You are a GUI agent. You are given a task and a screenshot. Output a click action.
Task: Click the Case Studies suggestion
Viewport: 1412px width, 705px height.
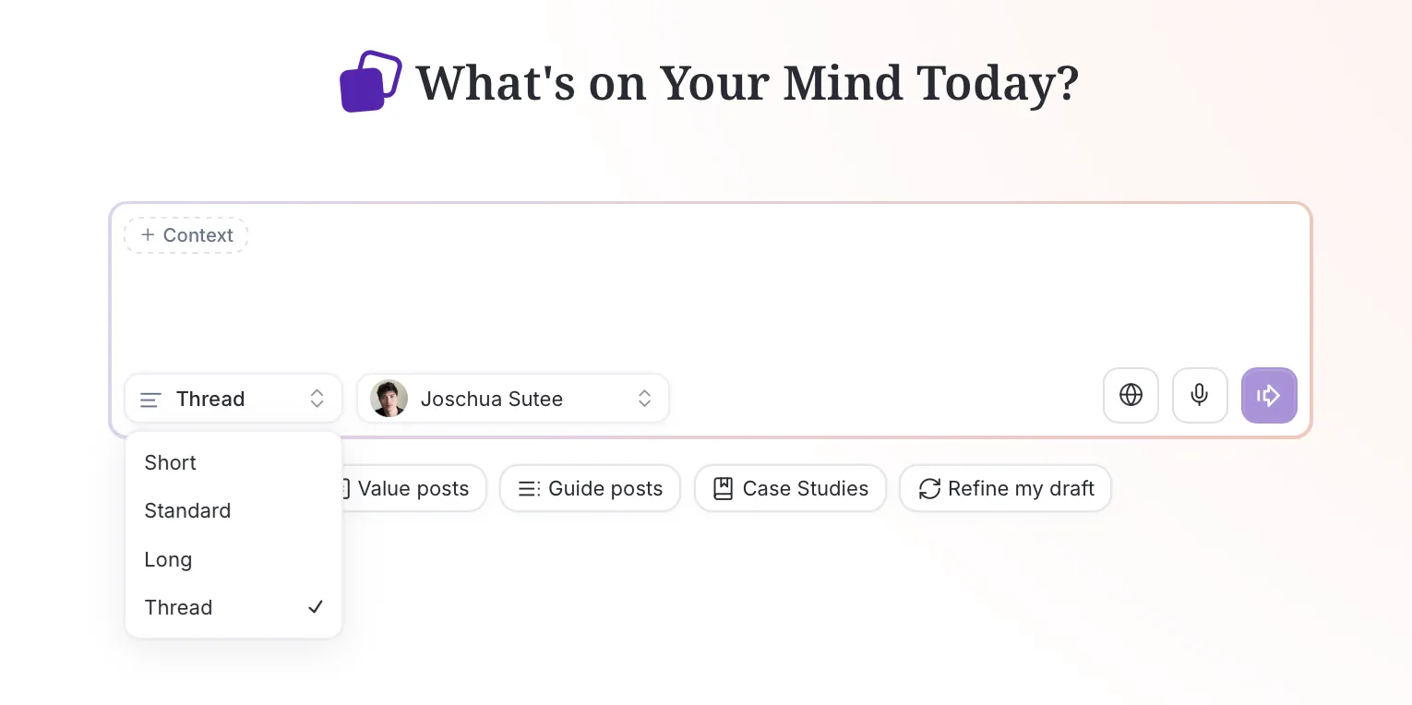(x=790, y=488)
